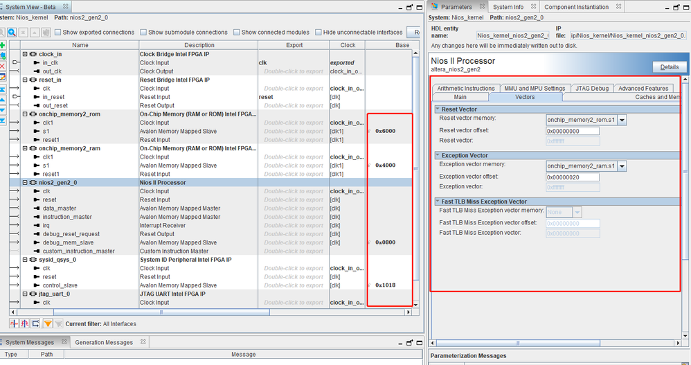Image resolution: width=691 pixels, height=365 pixels.
Task: Click the horizontal scrollbar of the system table
Action: (161, 312)
